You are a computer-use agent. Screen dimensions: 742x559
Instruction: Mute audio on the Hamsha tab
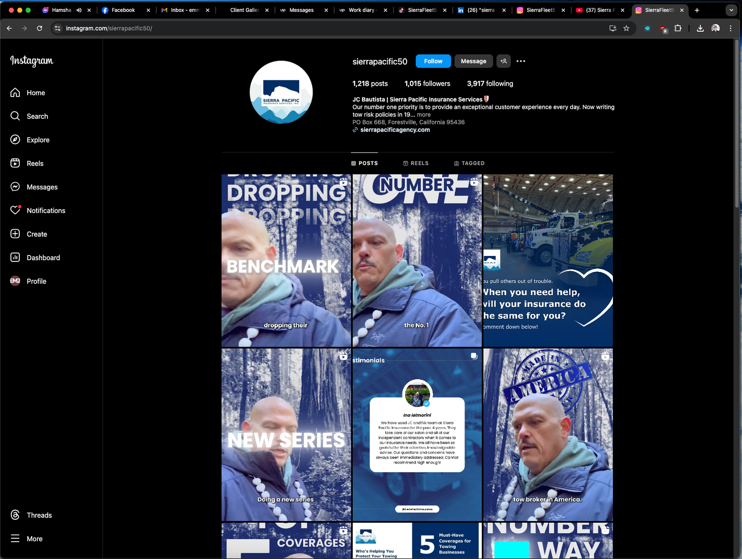pyautogui.click(x=79, y=10)
